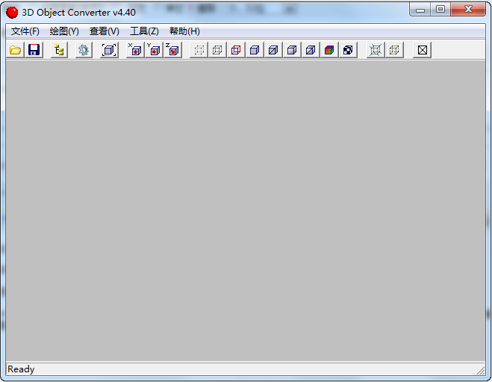
Task: Open the 文件(F) menu
Action: coord(25,31)
